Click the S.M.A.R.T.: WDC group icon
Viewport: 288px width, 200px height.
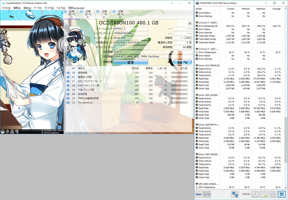click(197, 49)
